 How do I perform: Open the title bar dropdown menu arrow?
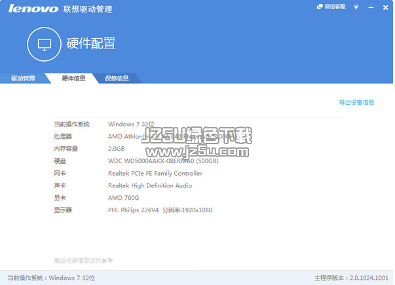tap(356, 7)
